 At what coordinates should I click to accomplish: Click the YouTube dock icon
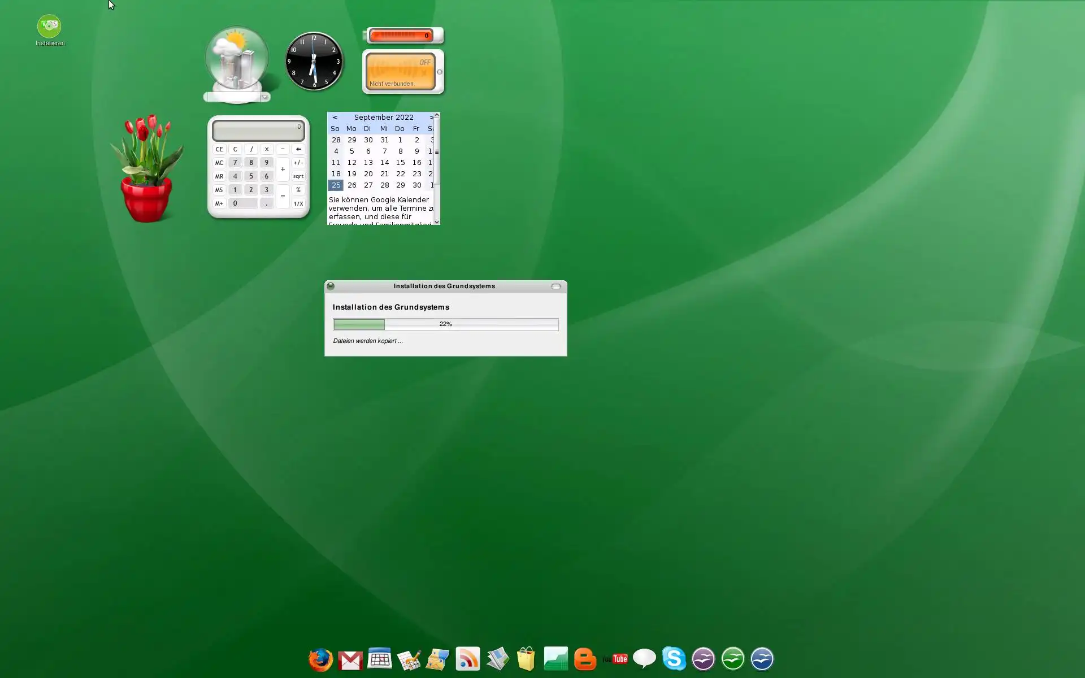pos(615,659)
